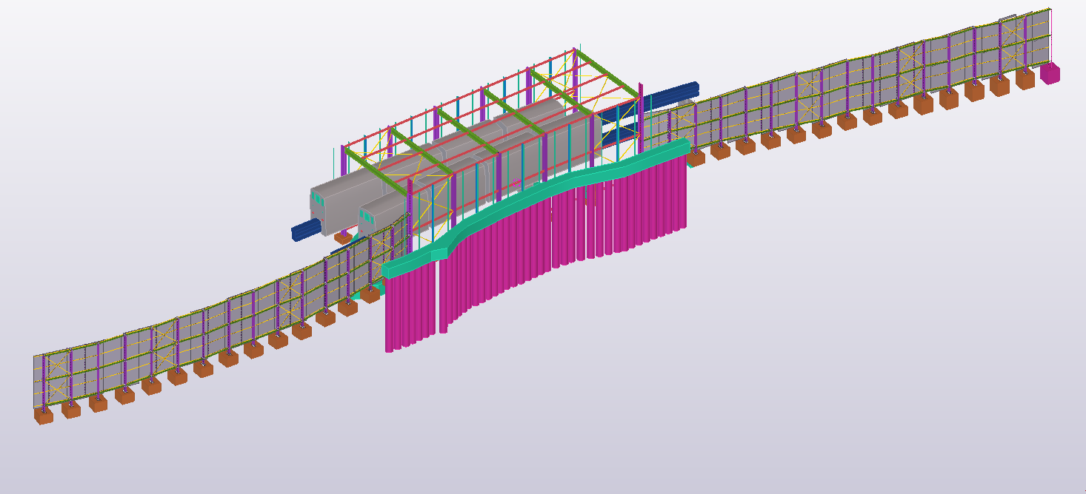Screen dimensions: 1086x494
Task: Select the farthest green roof beam of canopy
Action: (x=607, y=73)
